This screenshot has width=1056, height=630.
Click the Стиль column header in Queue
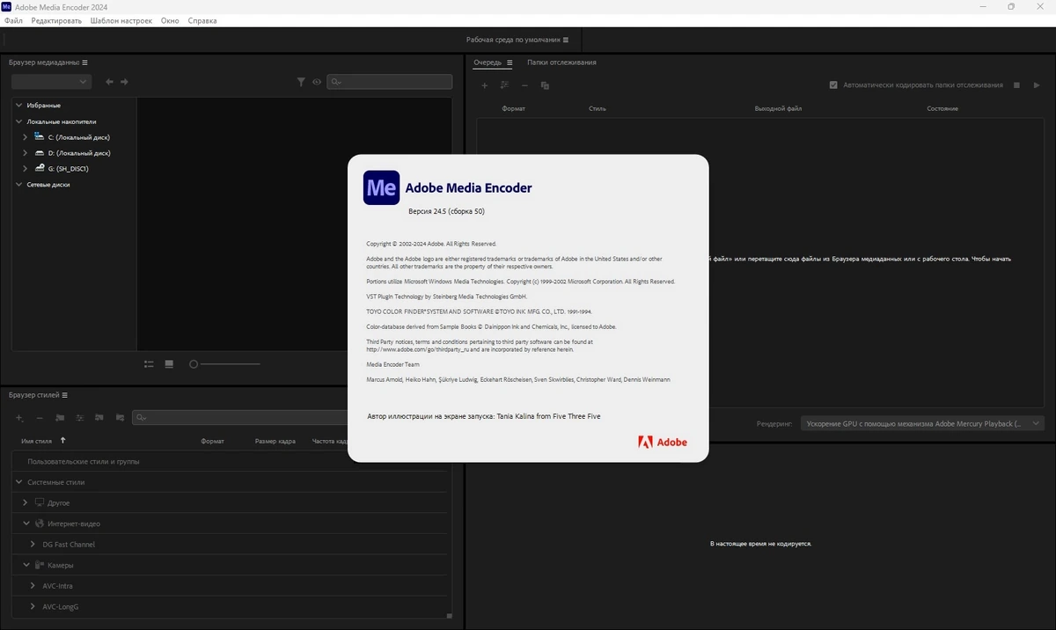pyautogui.click(x=598, y=108)
